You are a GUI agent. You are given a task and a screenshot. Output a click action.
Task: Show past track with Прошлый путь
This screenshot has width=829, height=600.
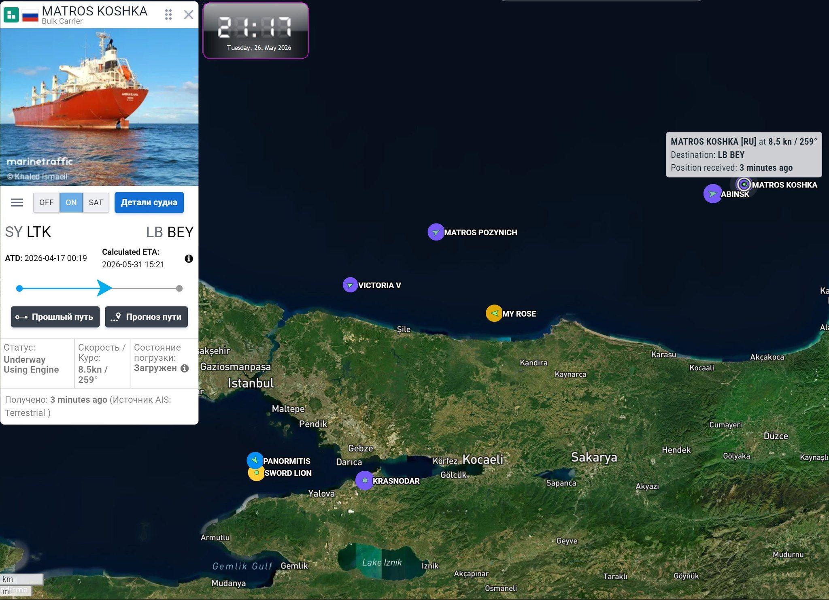pos(55,317)
